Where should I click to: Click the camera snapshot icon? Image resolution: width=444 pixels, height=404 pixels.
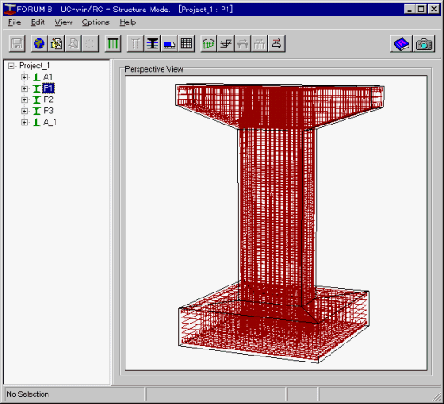pyautogui.click(x=424, y=44)
